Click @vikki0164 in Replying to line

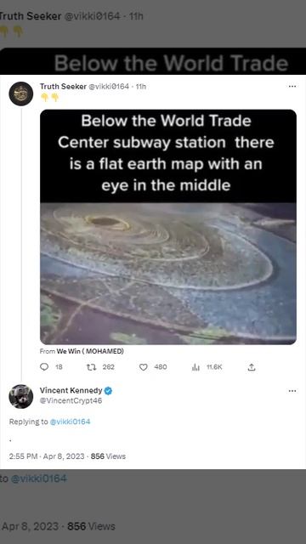(70, 422)
